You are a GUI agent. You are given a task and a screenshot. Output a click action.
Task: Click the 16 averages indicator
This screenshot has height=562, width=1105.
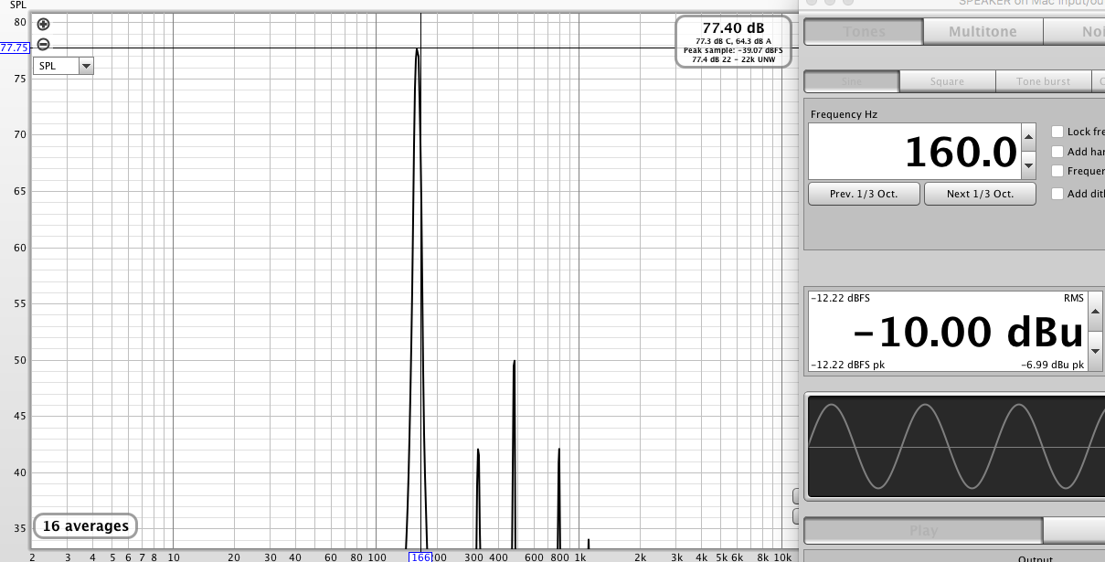[x=86, y=526]
